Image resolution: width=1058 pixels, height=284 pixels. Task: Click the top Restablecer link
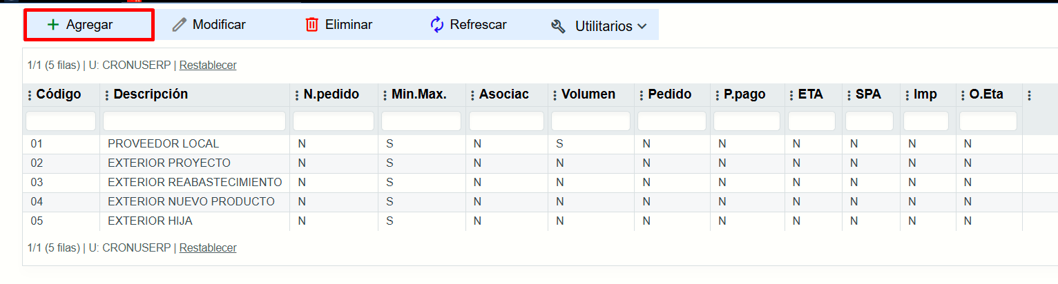coord(208,65)
